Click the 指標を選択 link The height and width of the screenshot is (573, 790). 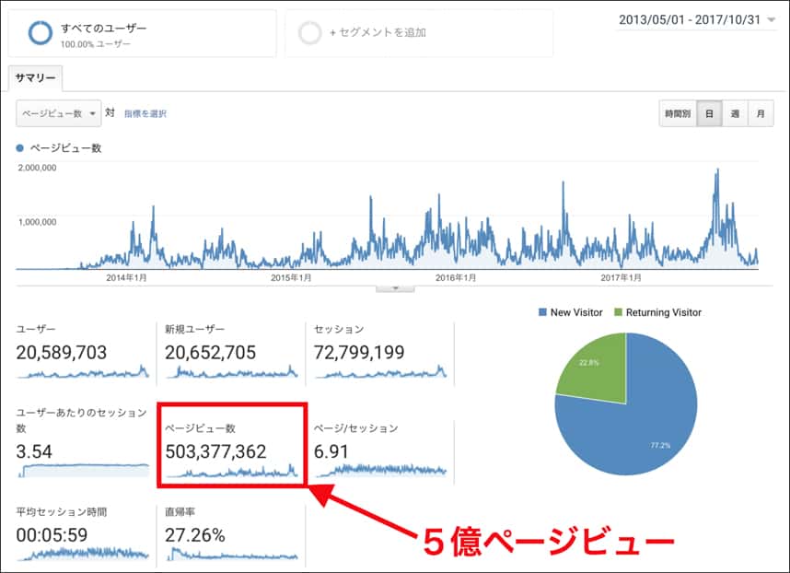pos(145,114)
